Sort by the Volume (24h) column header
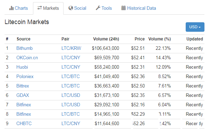This screenshot has width=210, height=130. click(106, 39)
